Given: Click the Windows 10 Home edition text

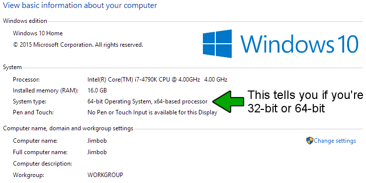Looking at the screenshot, I should (38, 33).
